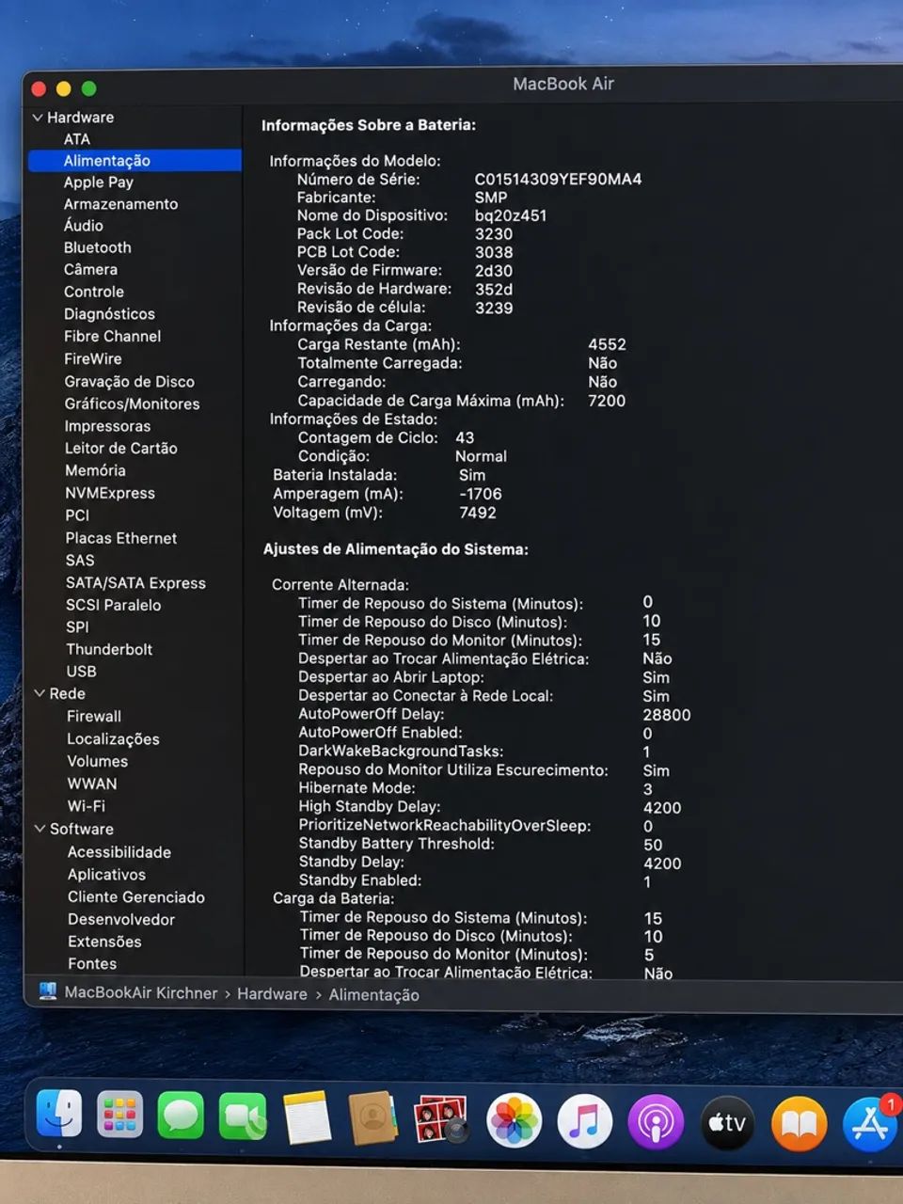Select Firewall under Rede
The width and height of the screenshot is (903, 1204).
94,716
